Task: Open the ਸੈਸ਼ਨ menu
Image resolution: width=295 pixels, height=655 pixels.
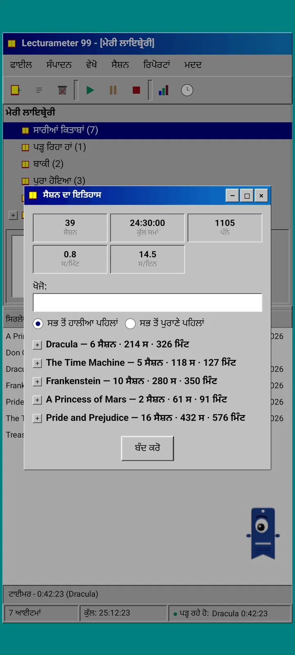Action: coord(120,65)
